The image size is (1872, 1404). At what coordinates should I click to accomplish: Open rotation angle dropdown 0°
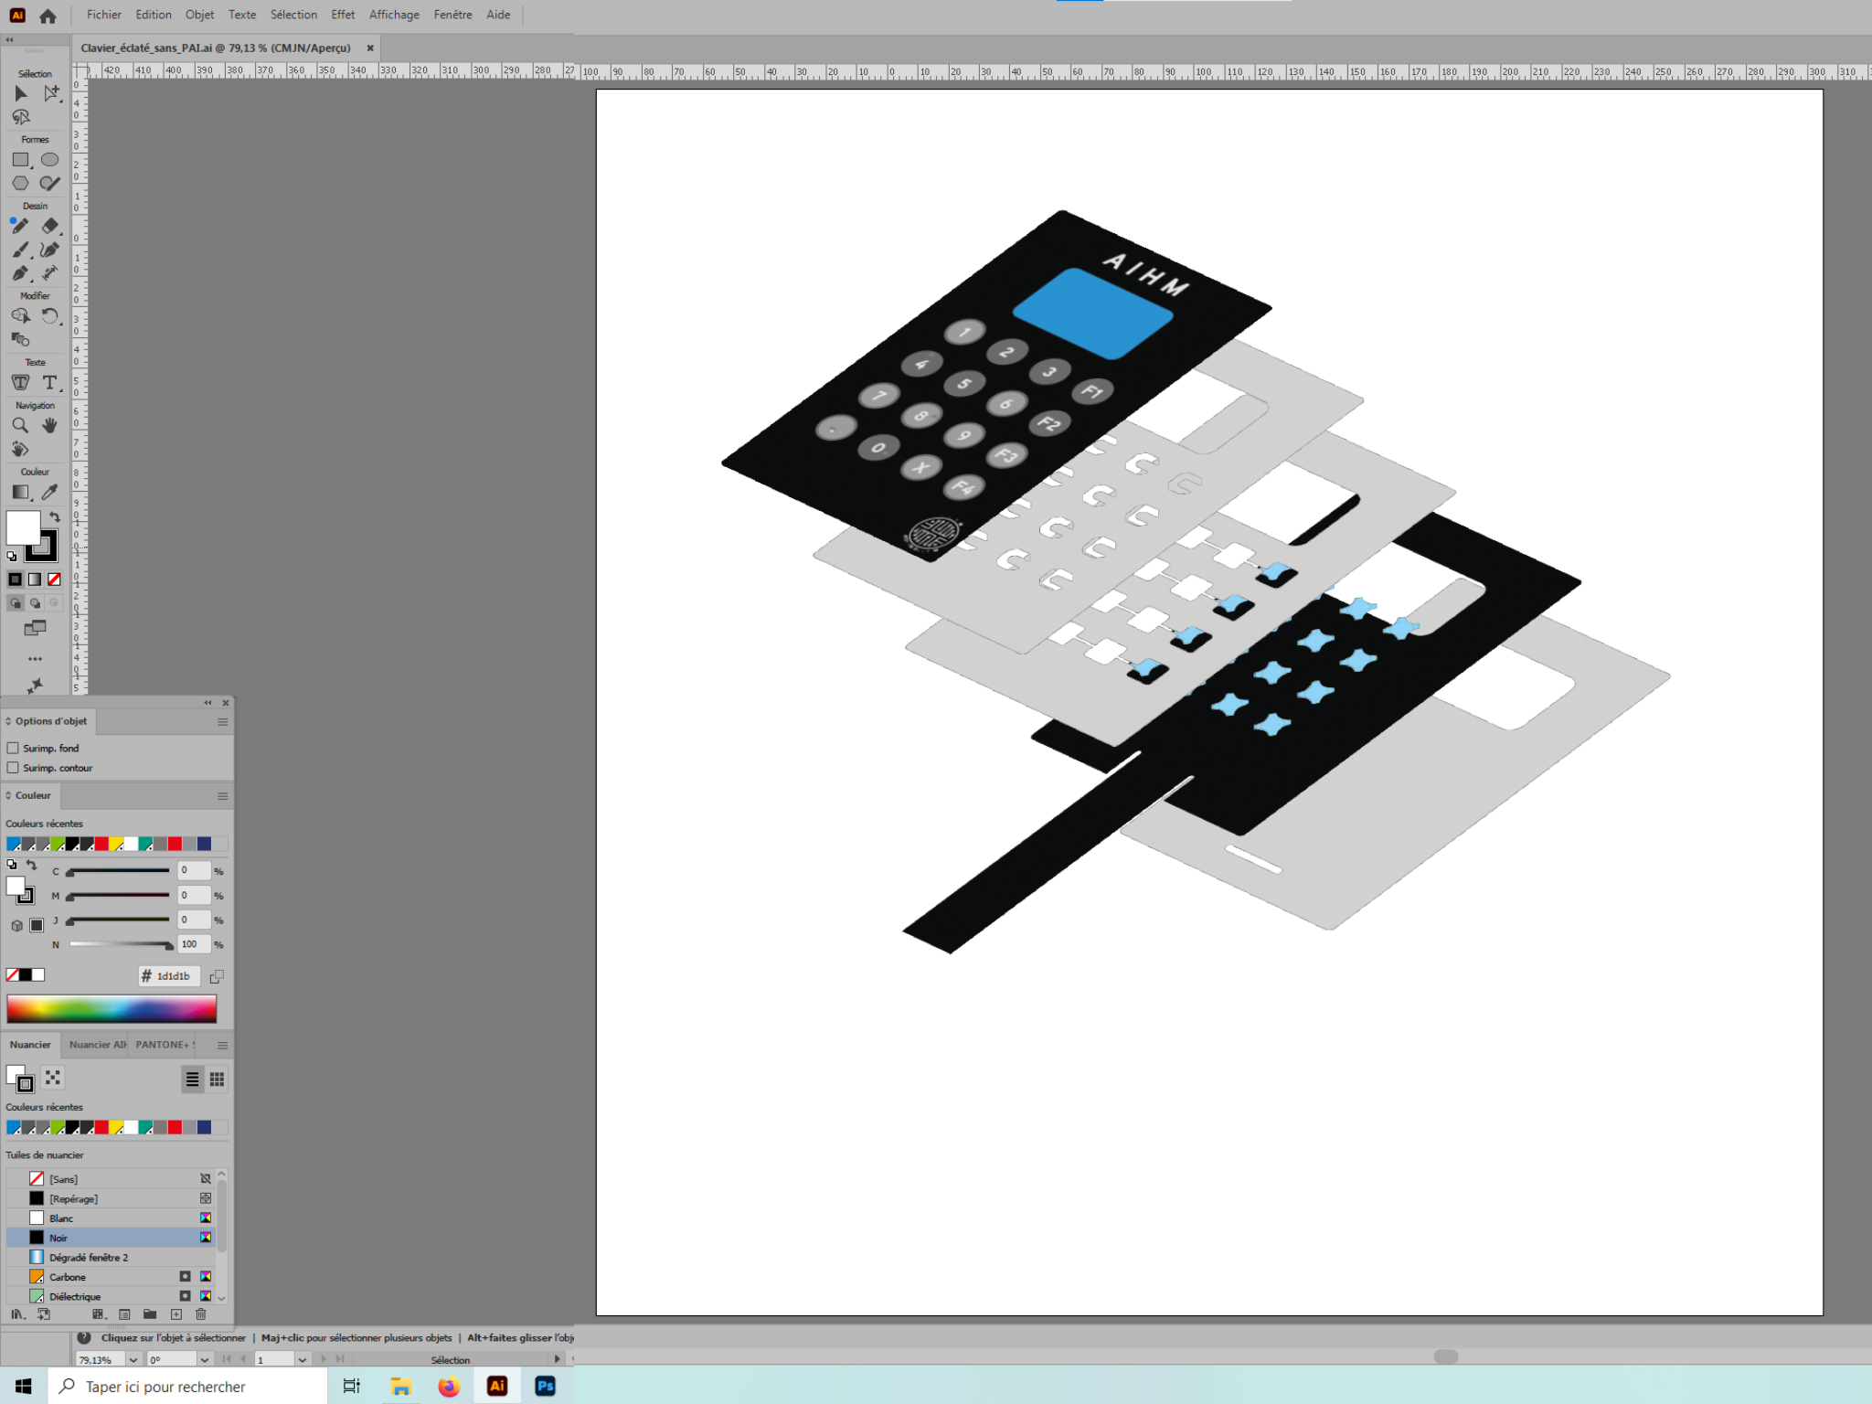click(x=205, y=1360)
